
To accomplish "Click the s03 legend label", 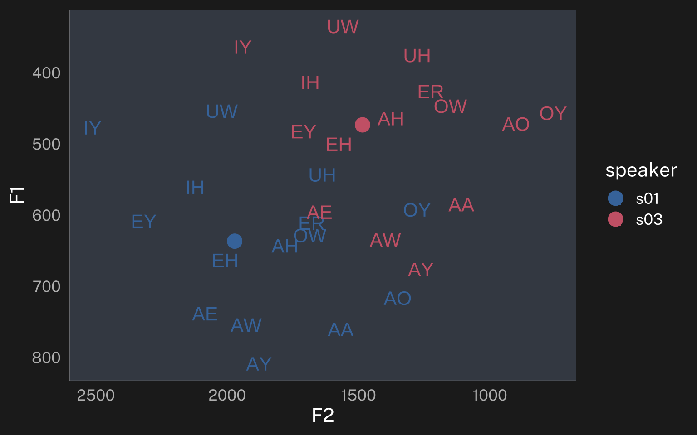I will point(649,219).
